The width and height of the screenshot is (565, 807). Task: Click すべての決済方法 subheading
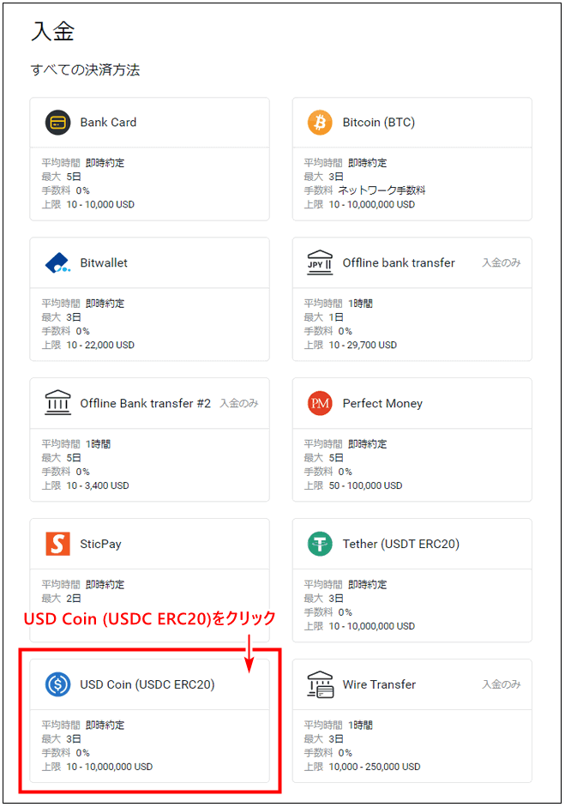point(86,70)
